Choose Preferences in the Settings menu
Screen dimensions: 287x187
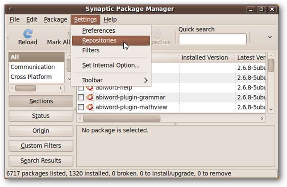(x=99, y=30)
